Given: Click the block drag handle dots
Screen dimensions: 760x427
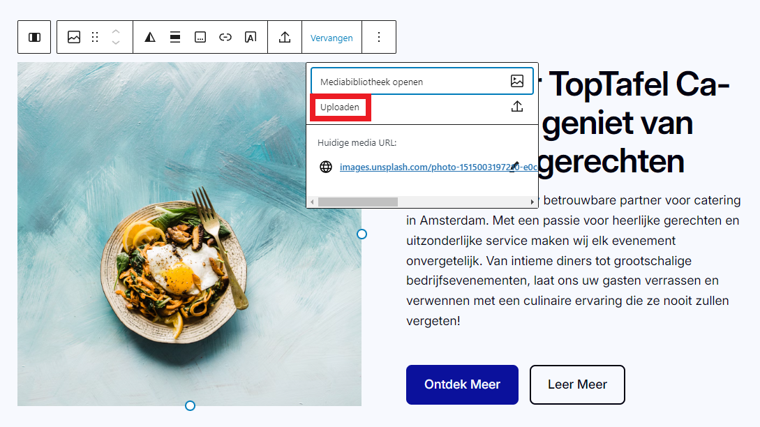Looking at the screenshot, I should [x=95, y=37].
